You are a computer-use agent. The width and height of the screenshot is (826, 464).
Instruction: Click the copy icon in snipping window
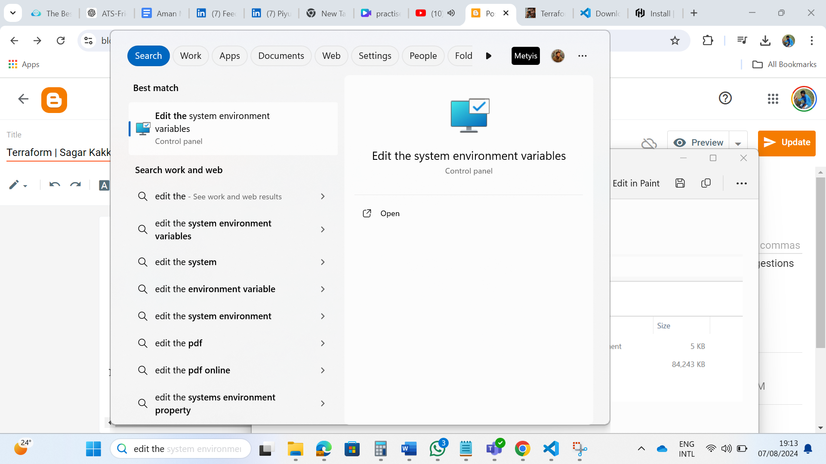click(x=706, y=183)
